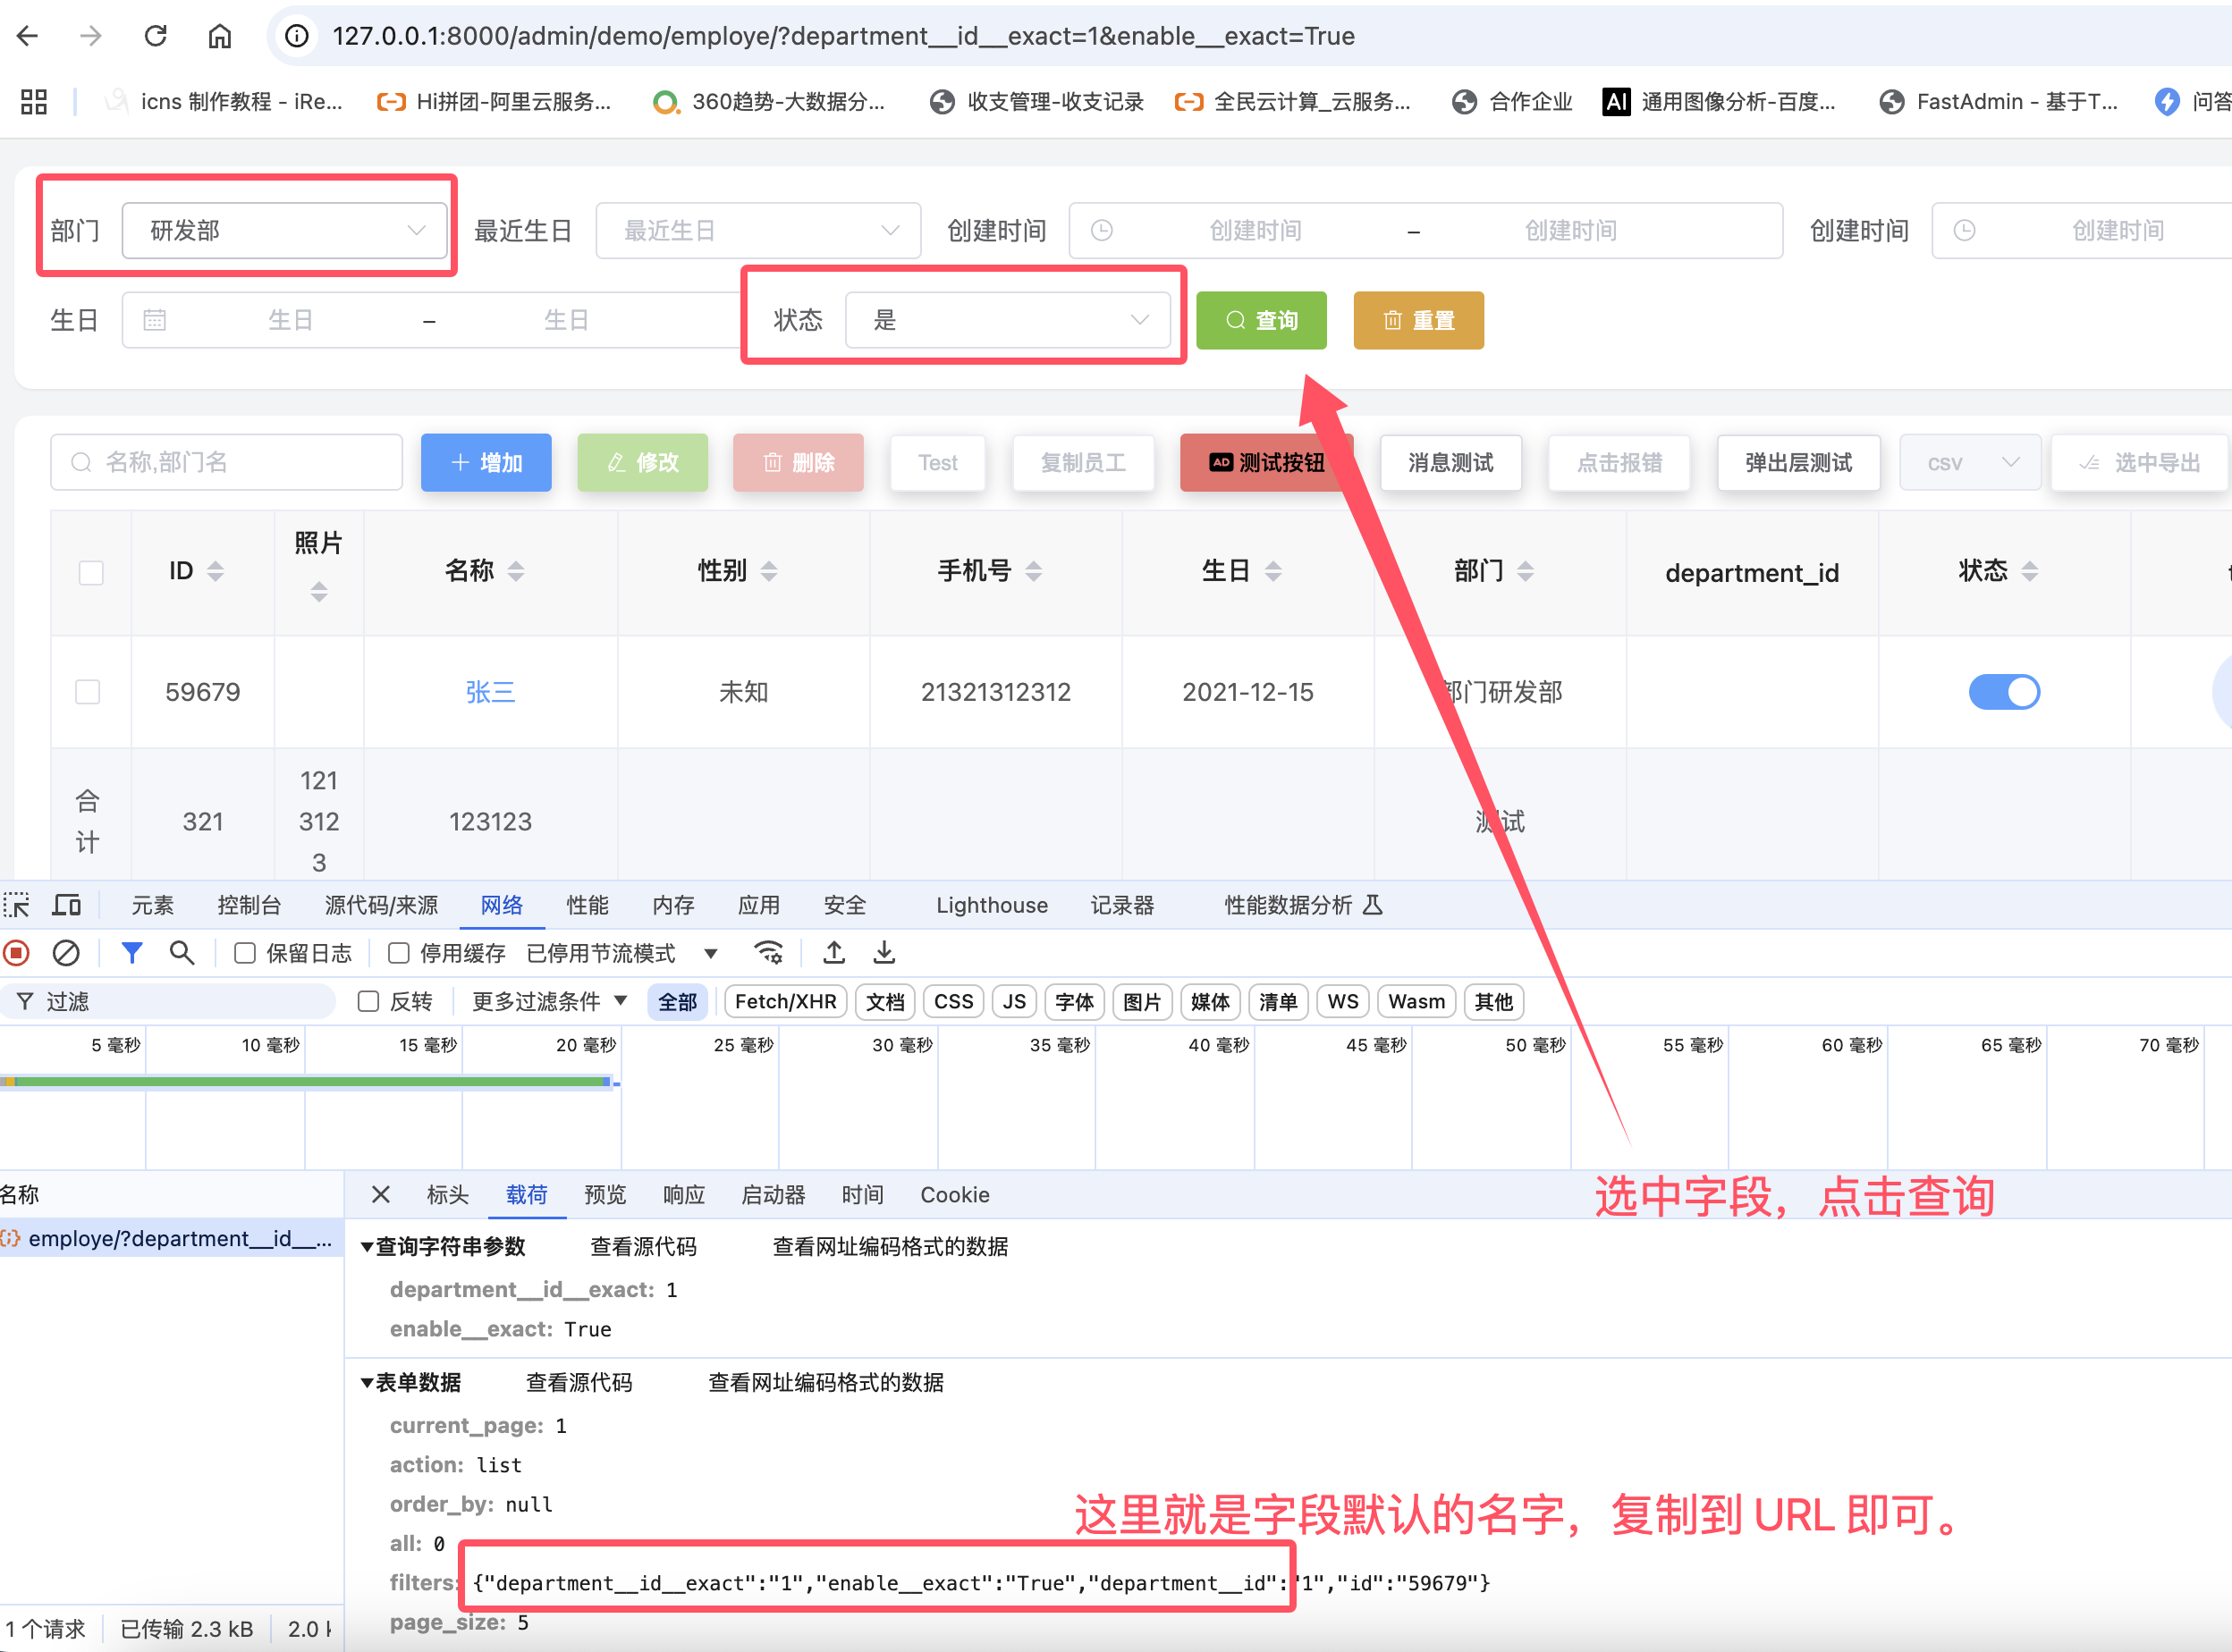The width and height of the screenshot is (2232, 1652).
Task: Expand the csv export dropdown
Action: click(1969, 463)
